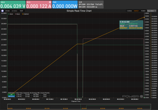Click the VBUS legend entry in chart
The image size is (158, 110).
(x=11, y=14)
